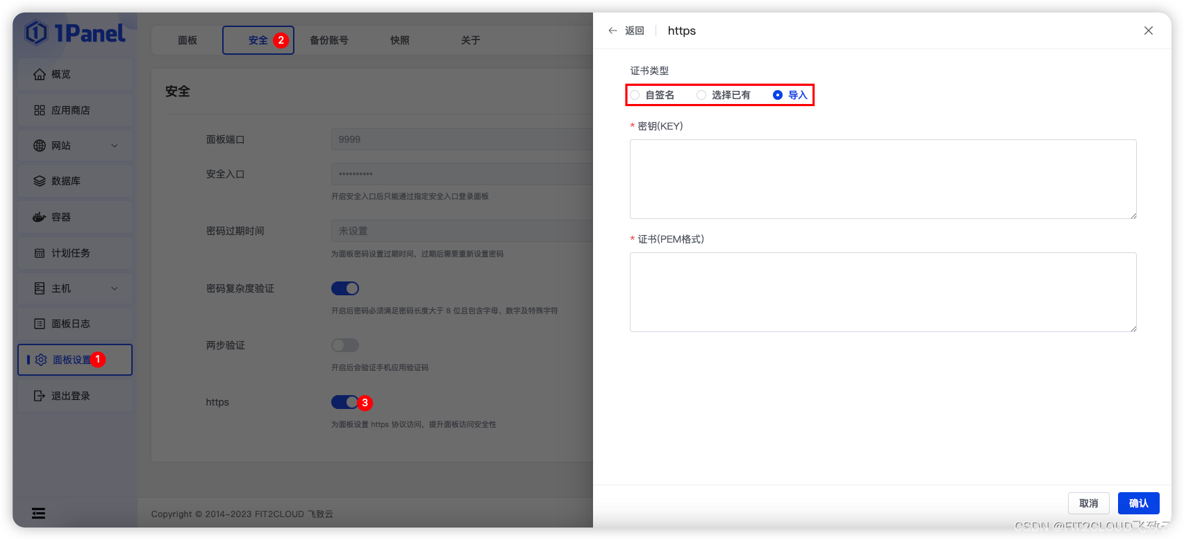Open 面板日志 menu item
The width and height of the screenshot is (1184, 540).
click(x=75, y=324)
